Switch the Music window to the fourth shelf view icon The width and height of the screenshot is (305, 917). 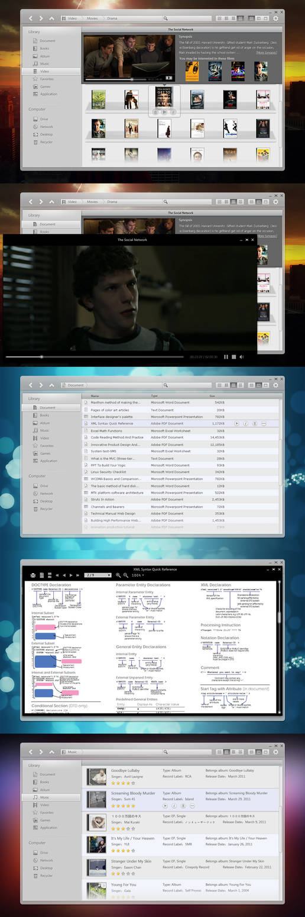point(240,752)
